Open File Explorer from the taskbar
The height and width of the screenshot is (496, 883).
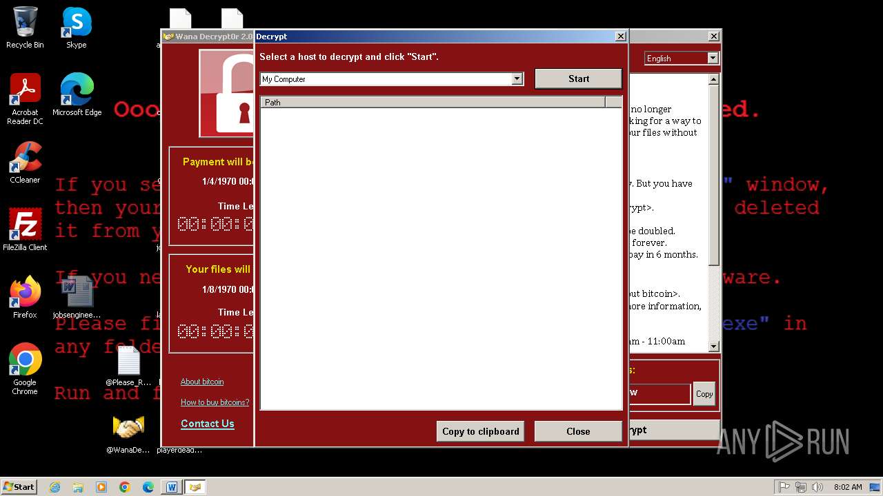click(78, 487)
